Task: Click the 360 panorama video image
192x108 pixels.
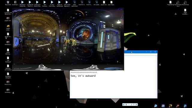Action: (68, 39)
